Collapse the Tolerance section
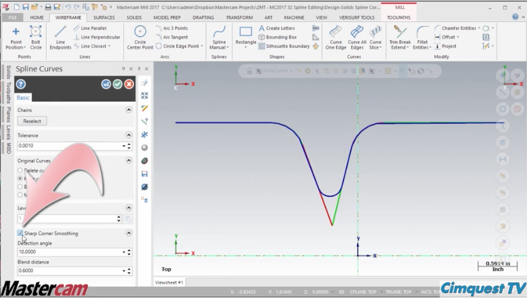The height and width of the screenshot is (298, 527). pos(129,135)
